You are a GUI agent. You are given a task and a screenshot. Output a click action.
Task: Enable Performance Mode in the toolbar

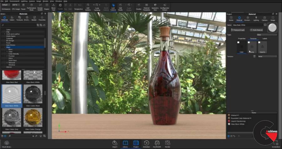31,7
